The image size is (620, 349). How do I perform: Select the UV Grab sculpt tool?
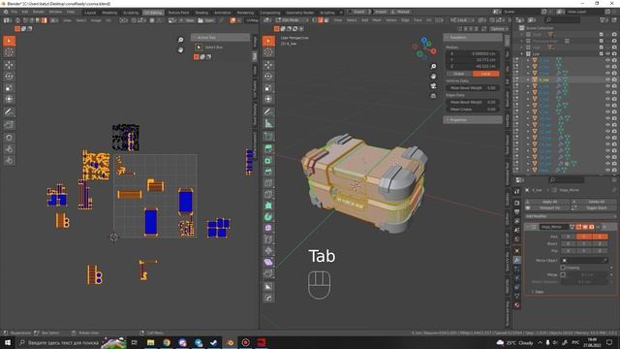pos(9,138)
